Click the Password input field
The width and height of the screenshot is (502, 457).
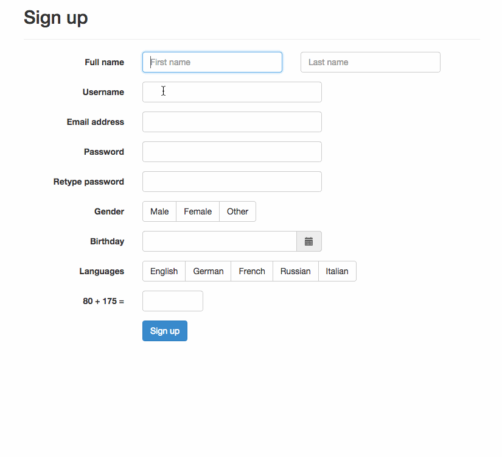[231, 152]
